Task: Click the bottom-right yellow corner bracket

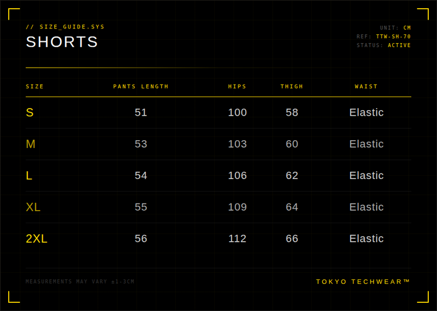Action: pyautogui.click(x=423, y=297)
